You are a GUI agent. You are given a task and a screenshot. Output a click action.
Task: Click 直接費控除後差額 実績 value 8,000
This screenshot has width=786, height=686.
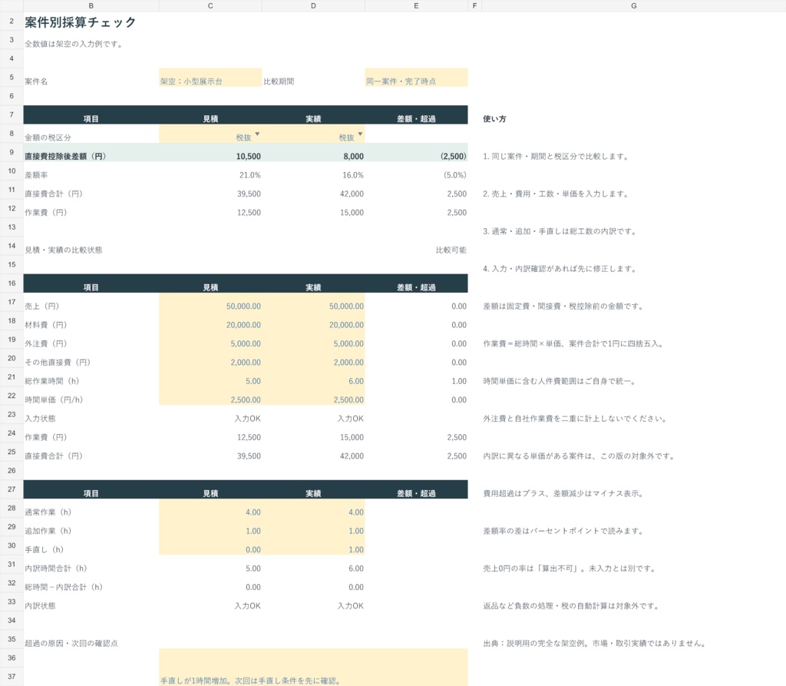tap(353, 157)
